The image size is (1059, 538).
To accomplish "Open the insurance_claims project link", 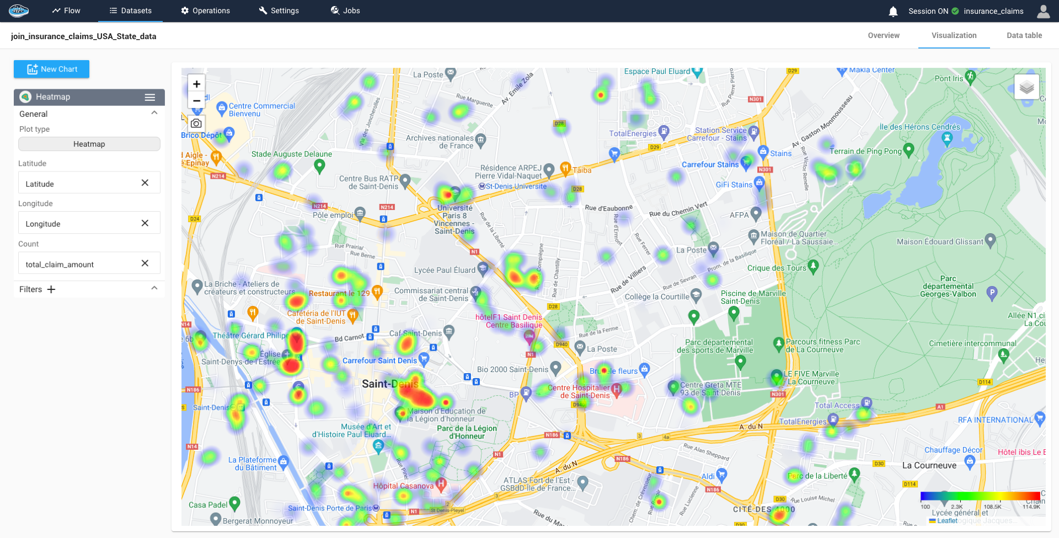I will pyautogui.click(x=993, y=11).
